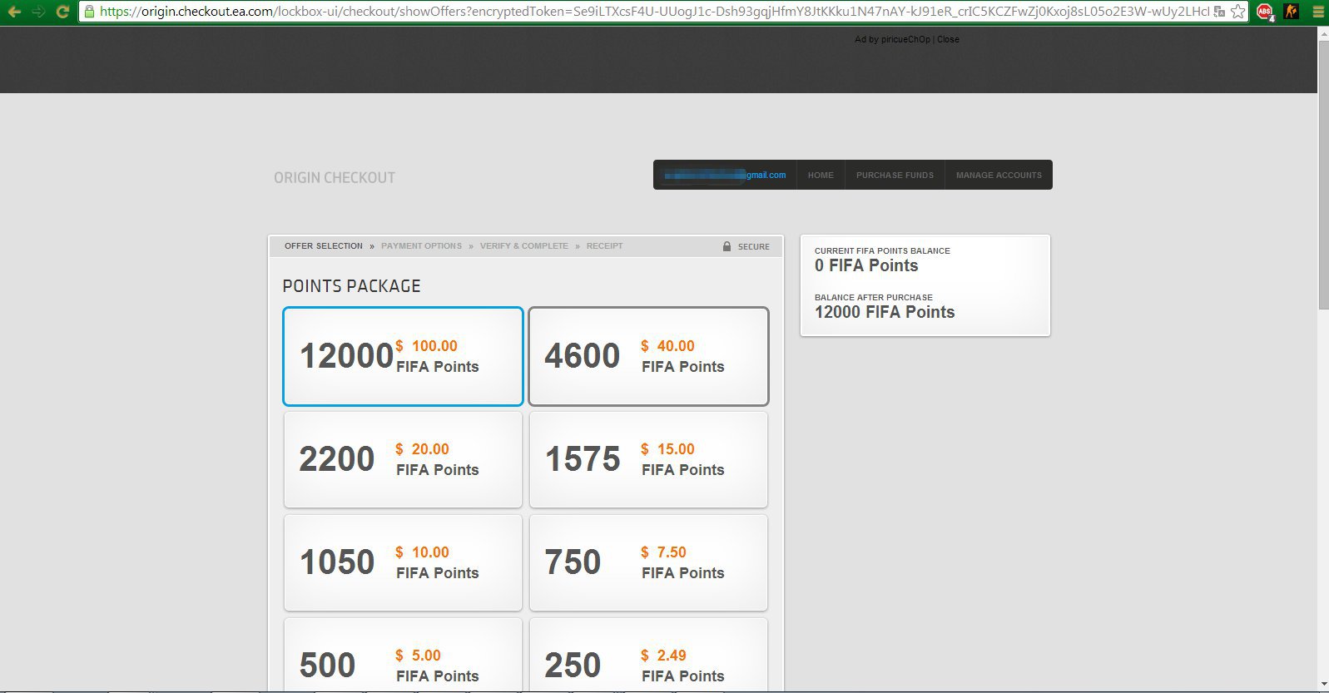This screenshot has height=693, width=1329.
Task: Open MANAGE ACCOUNTS in the nav bar
Action: 999,175
